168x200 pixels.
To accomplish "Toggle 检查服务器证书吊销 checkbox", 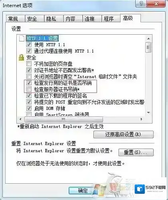I will [29, 89].
